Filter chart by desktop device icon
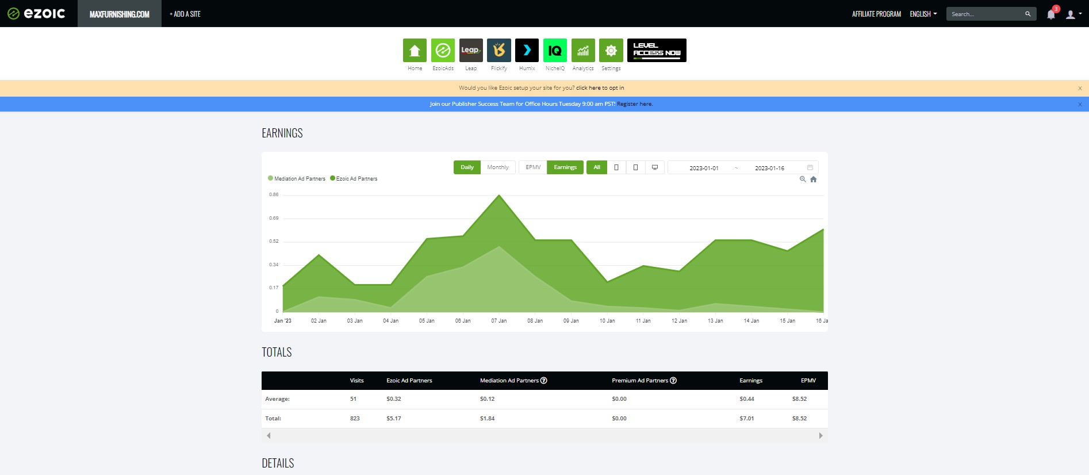1089x475 pixels. click(655, 167)
